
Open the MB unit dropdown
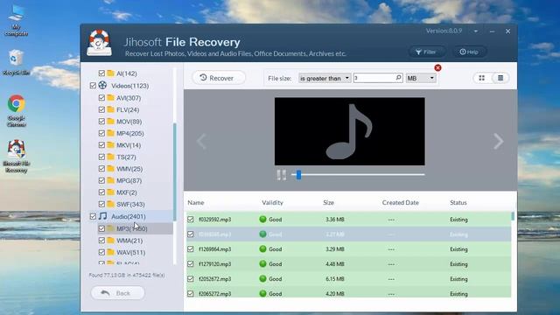pyautogui.click(x=421, y=78)
